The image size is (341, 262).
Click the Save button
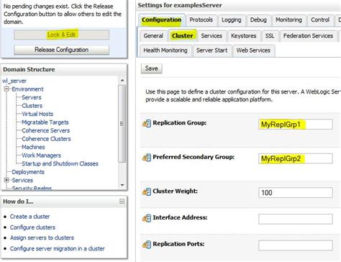[x=152, y=68]
